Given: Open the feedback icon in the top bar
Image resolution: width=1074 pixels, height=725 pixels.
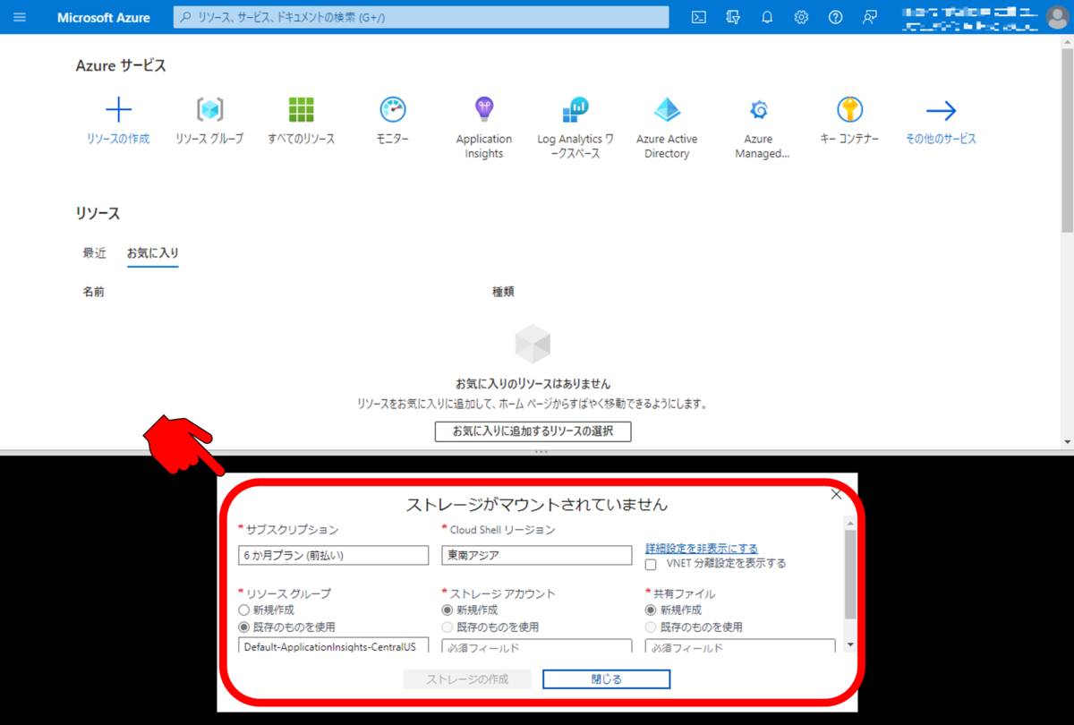Looking at the screenshot, I should (869, 17).
